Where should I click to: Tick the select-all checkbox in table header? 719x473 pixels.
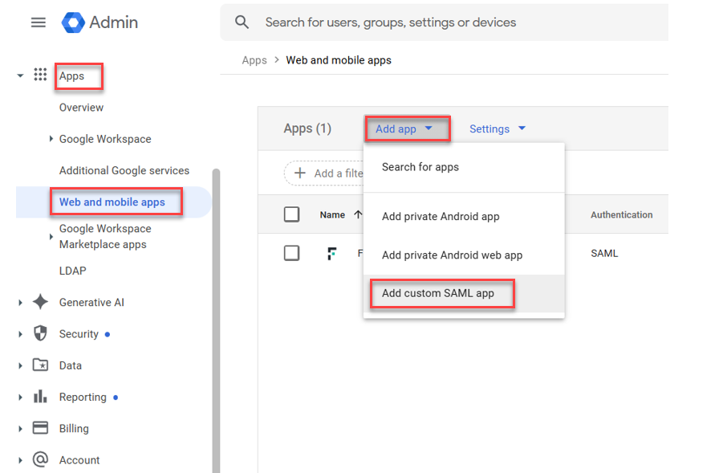click(x=292, y=214)
